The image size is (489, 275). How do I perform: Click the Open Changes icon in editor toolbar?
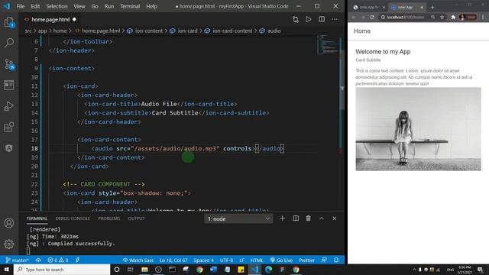click(296, 19)
